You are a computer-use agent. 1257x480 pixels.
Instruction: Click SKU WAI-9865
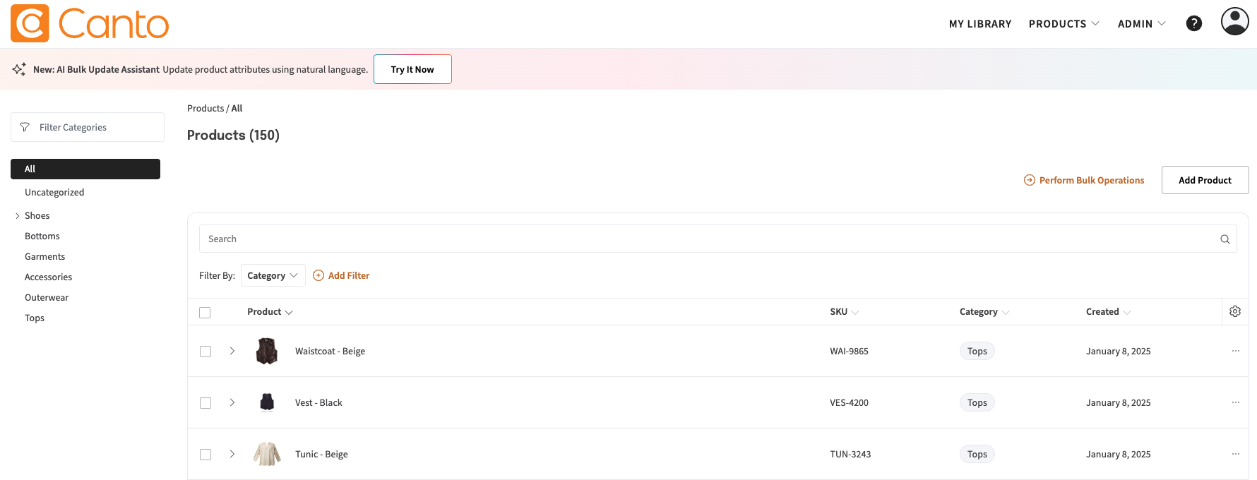(x=849, y=351)
